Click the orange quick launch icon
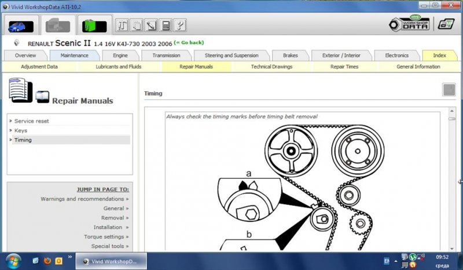 tap(59, 261)
